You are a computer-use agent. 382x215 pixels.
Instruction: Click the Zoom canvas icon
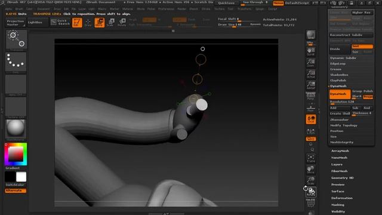tap(310, 63)
